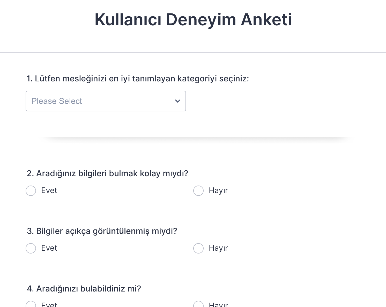Screen dimensions: 386x307
Task: Click the "Kullanıcı Deneyim Anketi" heading
Action: 193,20
